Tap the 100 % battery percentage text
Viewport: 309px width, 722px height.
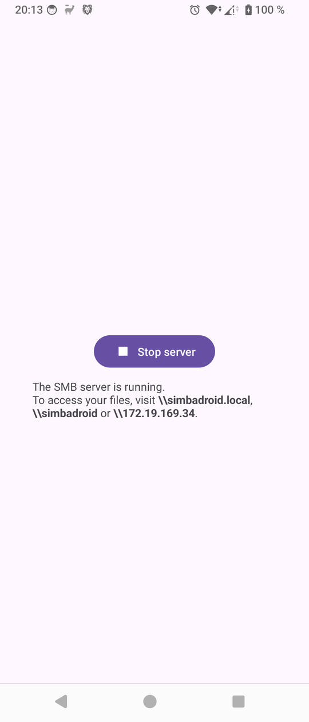coord(270,10)
